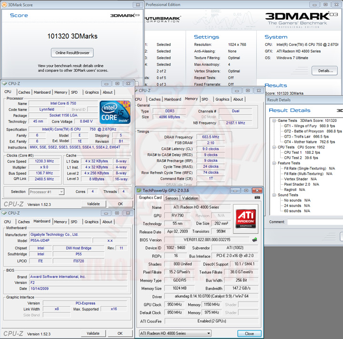Click OK in bottom CPU-Z window
This screenshot has height=339, width=343.
[120, 334]
